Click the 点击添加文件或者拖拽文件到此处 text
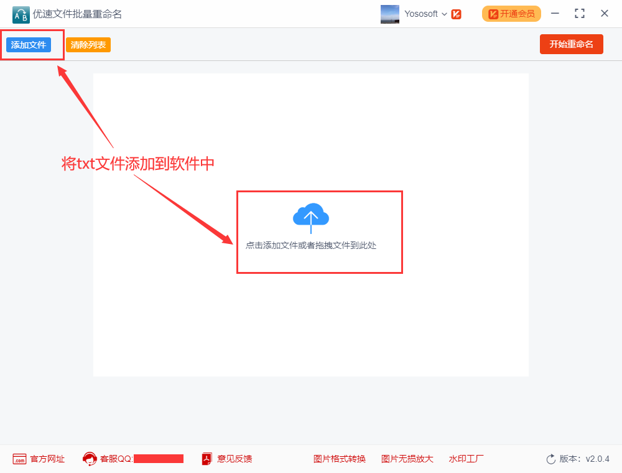 pyautogui.click(x=311, y=245)
